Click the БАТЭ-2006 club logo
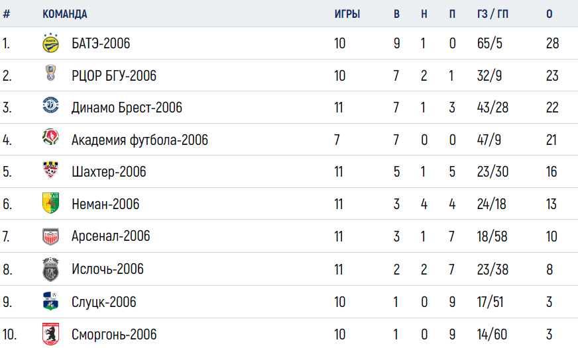Viewport: 578px width, 348px height. point(50,42)
